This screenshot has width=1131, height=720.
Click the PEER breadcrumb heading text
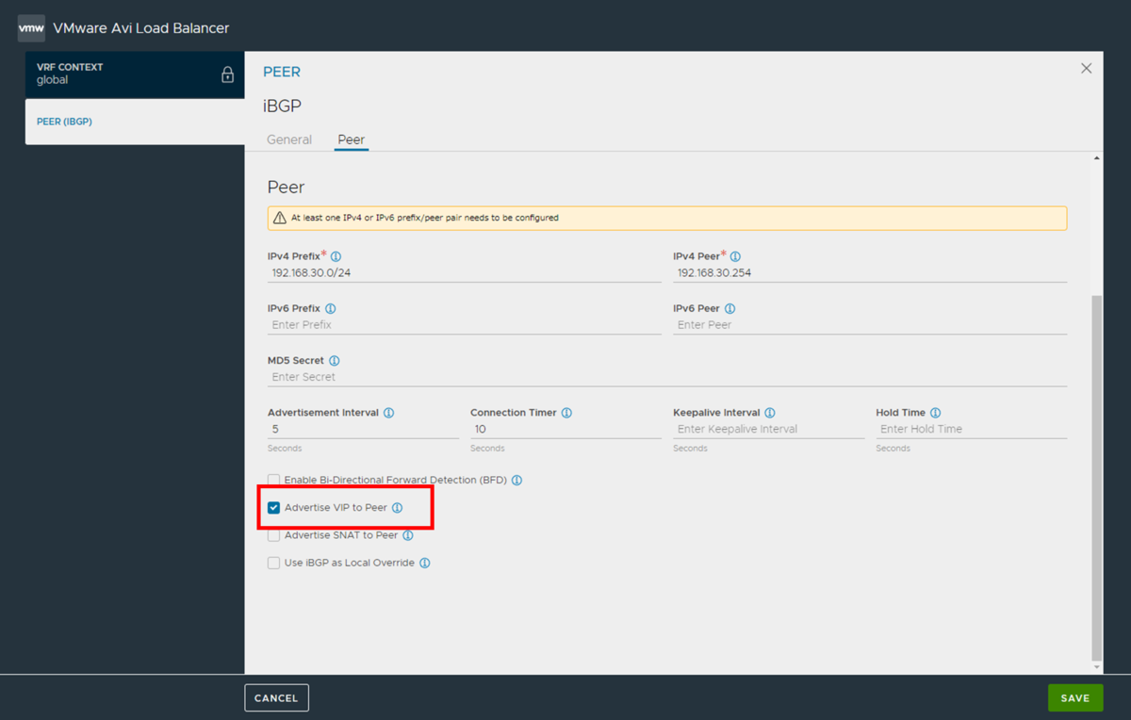click(x=282, y=72)
